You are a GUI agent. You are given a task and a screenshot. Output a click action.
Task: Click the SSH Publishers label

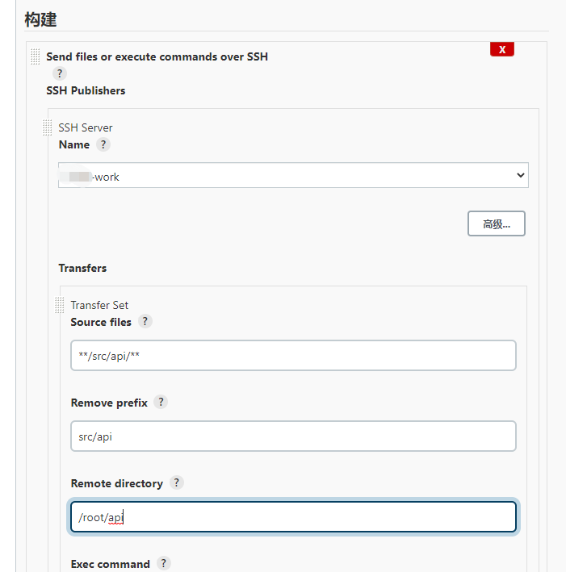86,90
